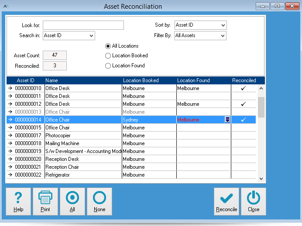The image size is (302, 226).
Task: Click red Melbourne in Location Found column
Action: point(188,120)
